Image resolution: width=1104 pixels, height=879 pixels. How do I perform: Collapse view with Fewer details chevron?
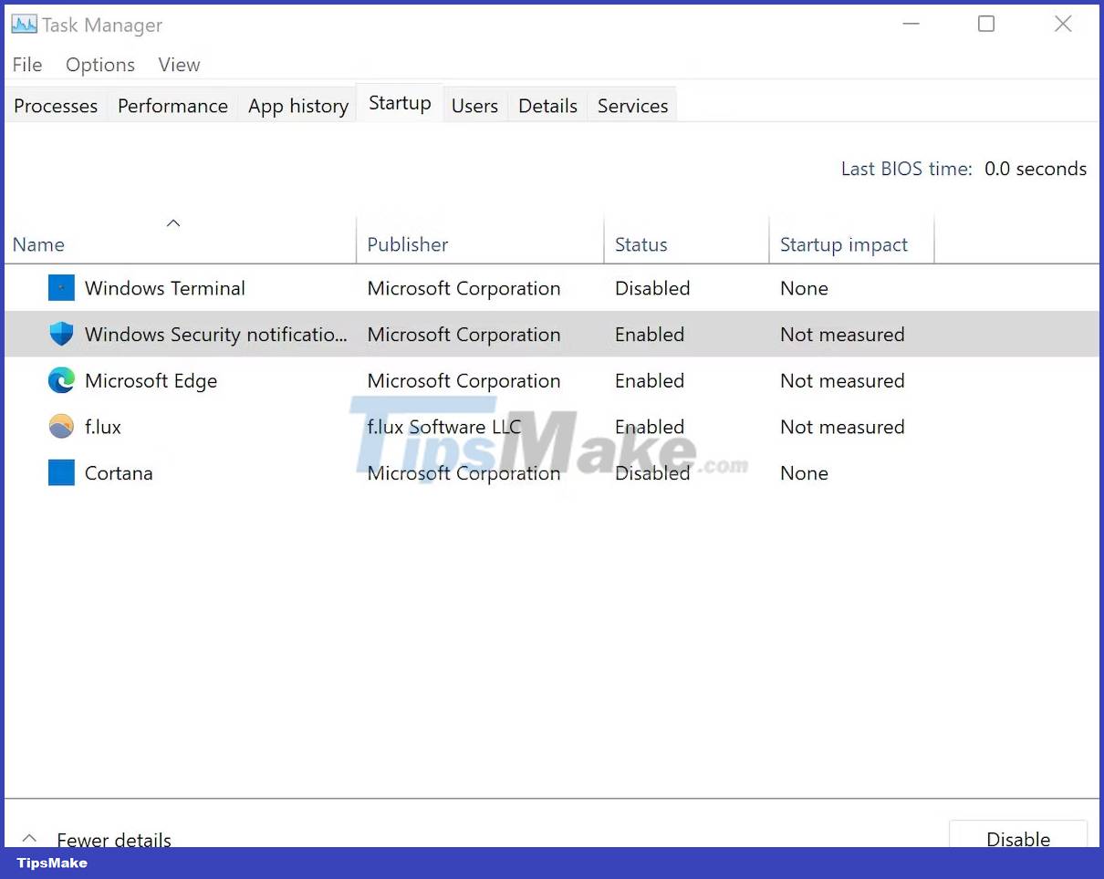[x=29, y=838]
